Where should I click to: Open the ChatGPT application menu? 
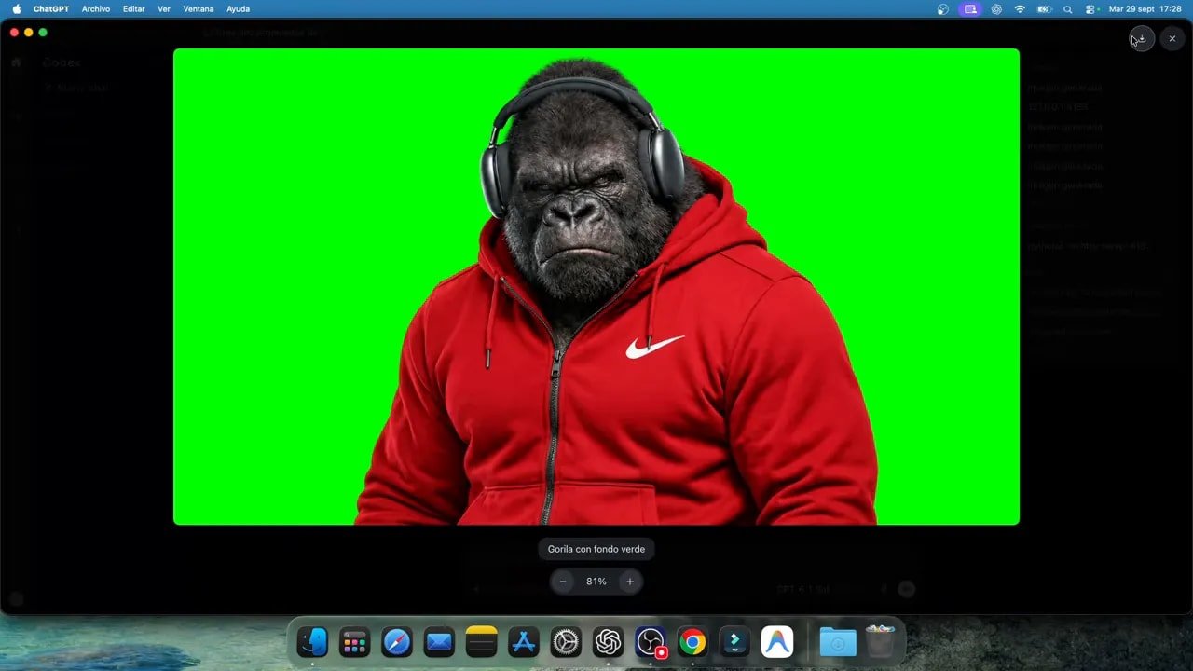coord(49,8)
